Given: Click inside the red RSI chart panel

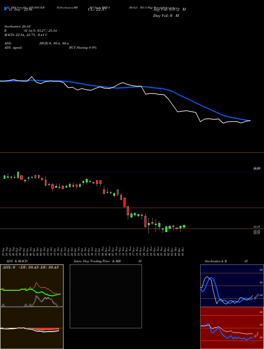Looking at the screenshot, I should click(x=232, y=328).
